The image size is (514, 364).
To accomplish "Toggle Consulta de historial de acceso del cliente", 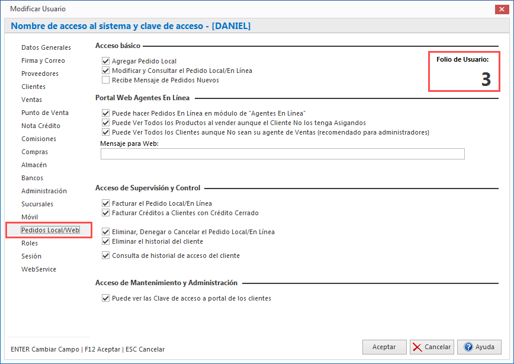I will (105, 256).
